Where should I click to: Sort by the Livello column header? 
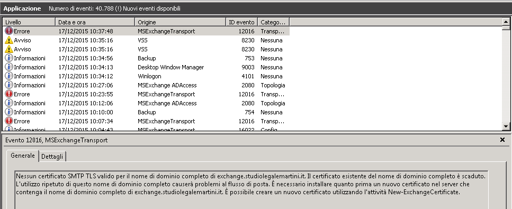click(x=29, y=22)
